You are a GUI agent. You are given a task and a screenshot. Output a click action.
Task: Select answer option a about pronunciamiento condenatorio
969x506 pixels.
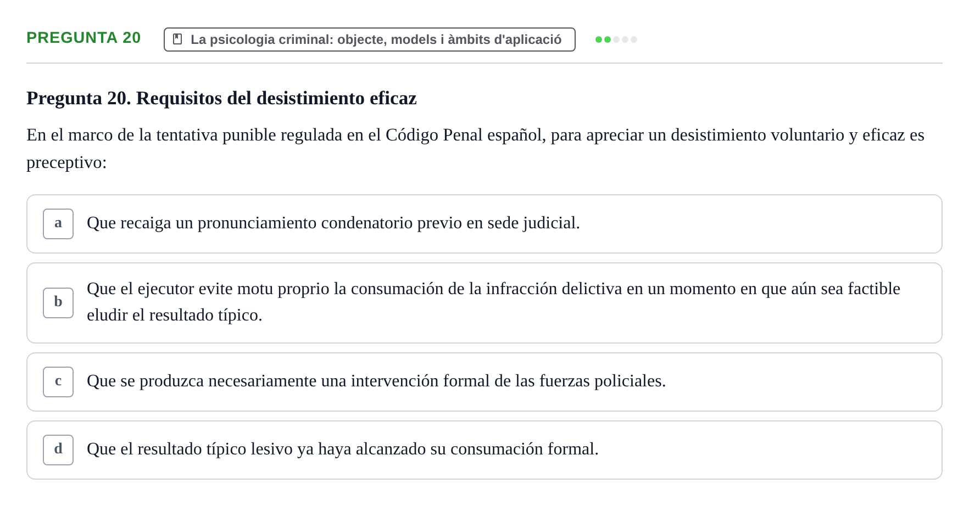pyautogui.click(x=484, y=224)
